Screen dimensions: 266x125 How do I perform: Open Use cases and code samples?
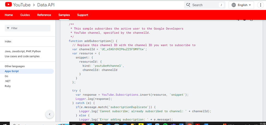(x=22, y=56)
